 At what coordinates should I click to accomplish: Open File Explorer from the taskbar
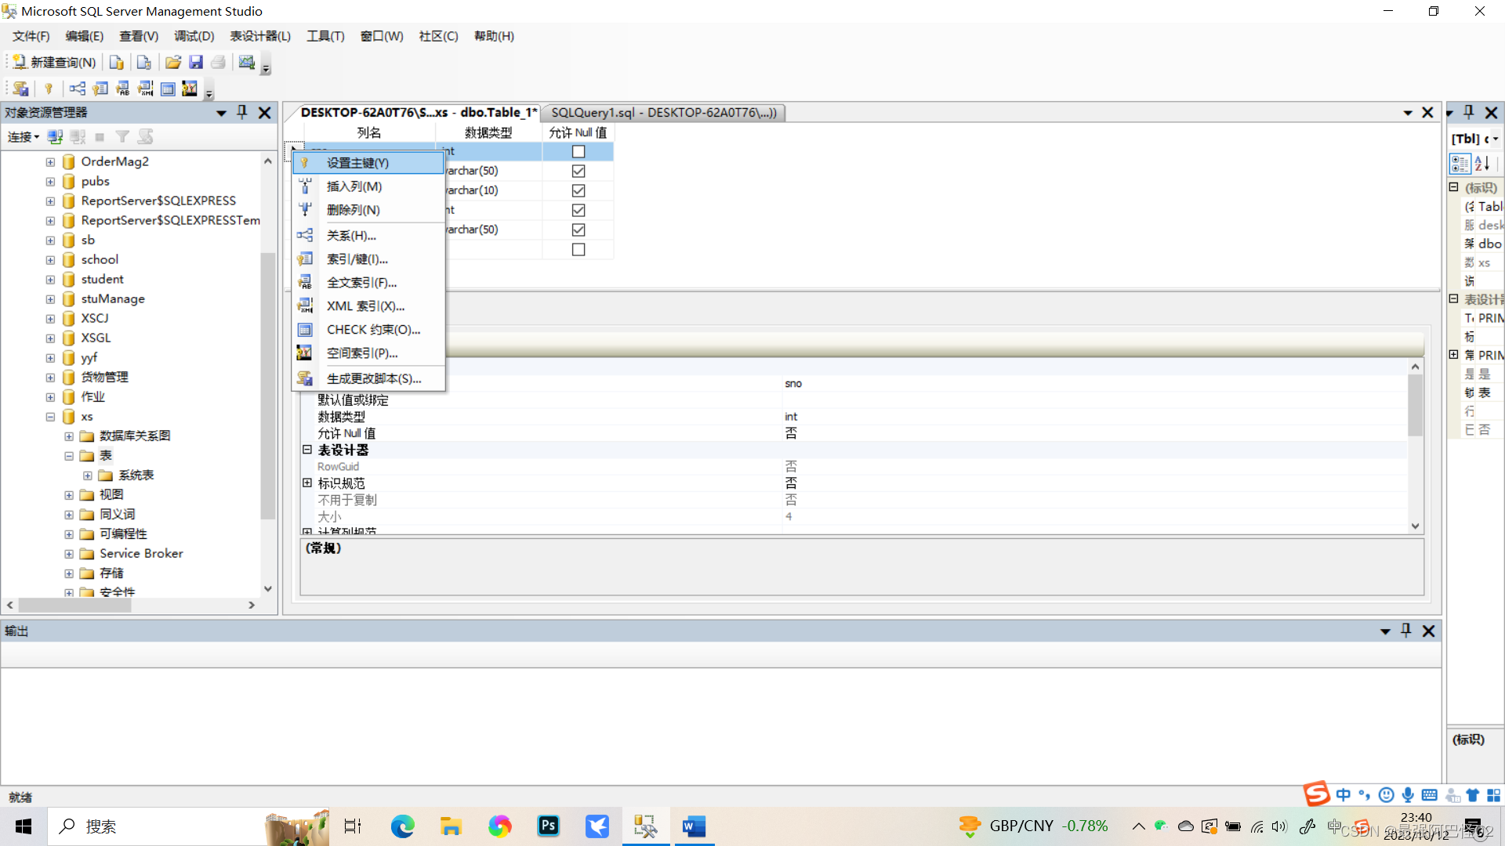point(451,826)
